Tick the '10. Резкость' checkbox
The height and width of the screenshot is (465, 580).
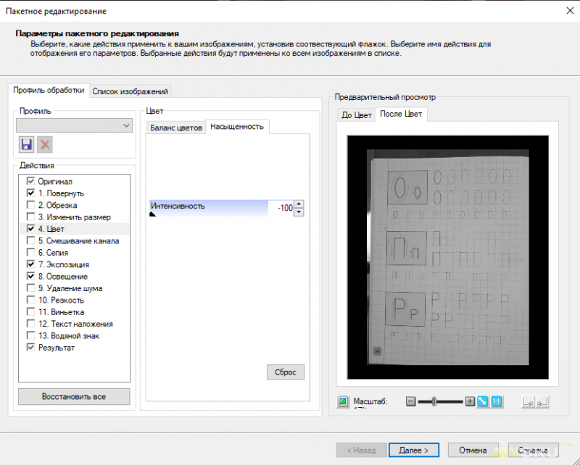click(30, 300)
